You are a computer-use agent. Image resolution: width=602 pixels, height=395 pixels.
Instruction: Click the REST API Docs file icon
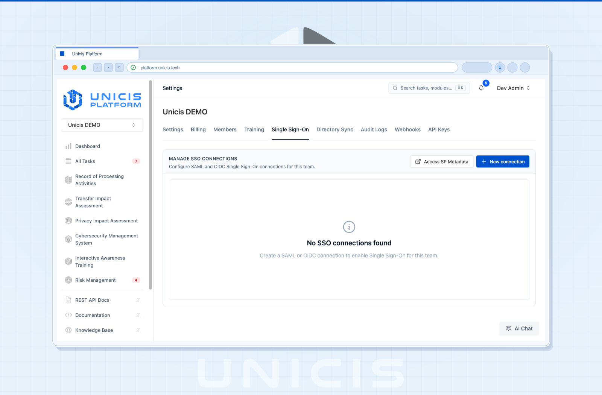[68, 300]
